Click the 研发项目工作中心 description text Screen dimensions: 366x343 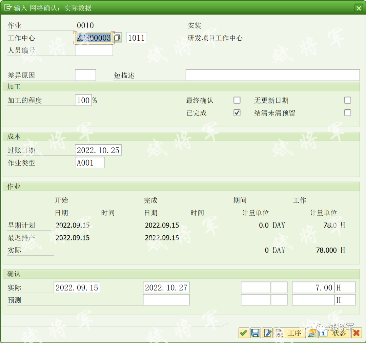pyautogui.click(x=215, y=38)
